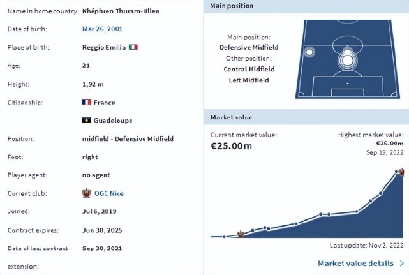Viewport: 409px width, 275px height.
Task: Click the earliest data point on value chart
Action: pyautogui.click(x=225, y=237)
